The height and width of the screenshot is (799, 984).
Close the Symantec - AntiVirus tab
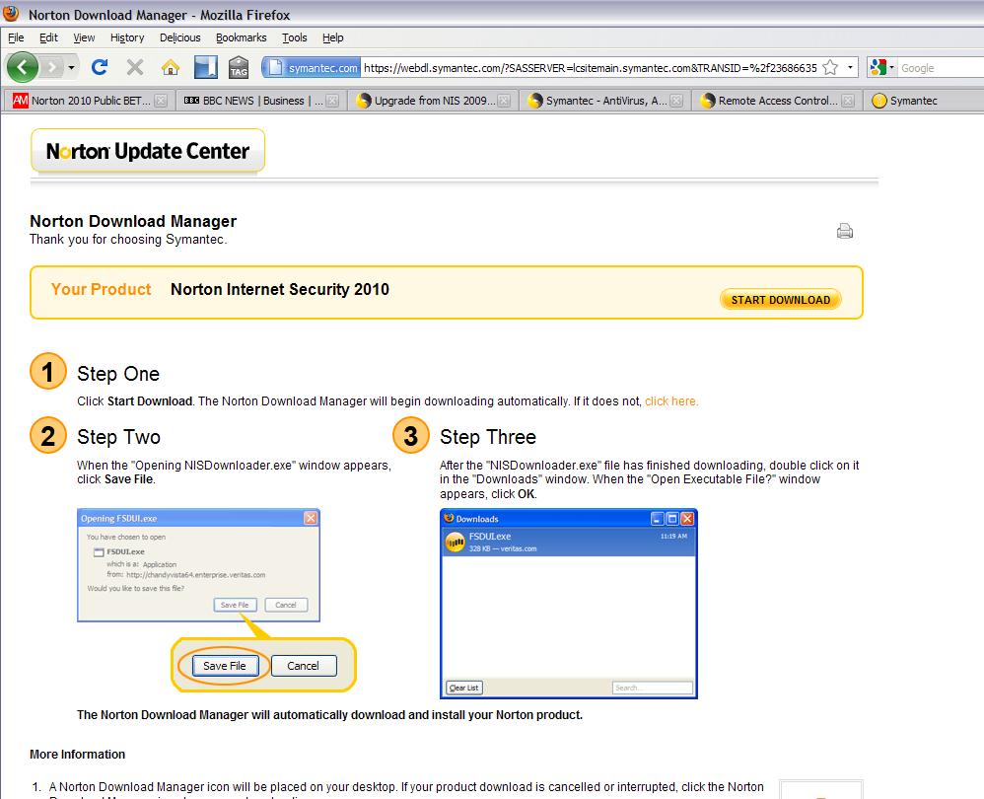[675, 101]
